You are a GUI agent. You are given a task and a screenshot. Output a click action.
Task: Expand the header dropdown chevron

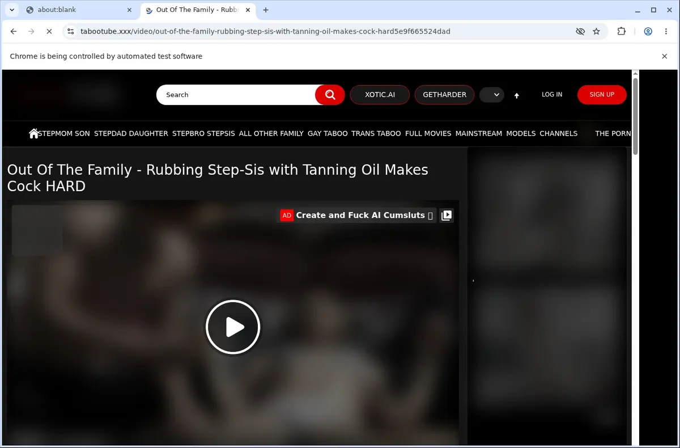pos(492,95)
